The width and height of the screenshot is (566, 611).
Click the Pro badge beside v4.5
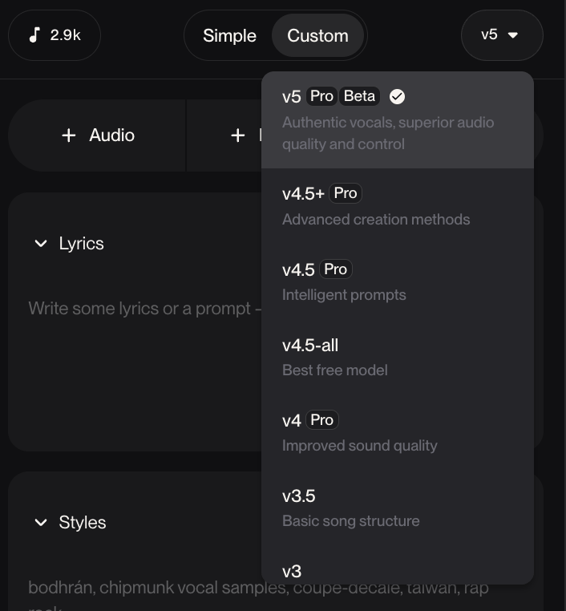point(336,269)
